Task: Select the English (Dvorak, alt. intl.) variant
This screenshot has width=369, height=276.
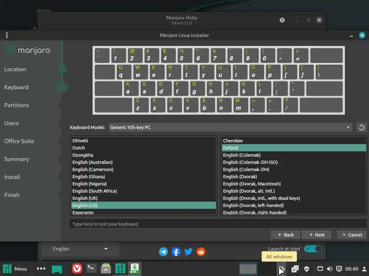Action: tap(294, 191)
